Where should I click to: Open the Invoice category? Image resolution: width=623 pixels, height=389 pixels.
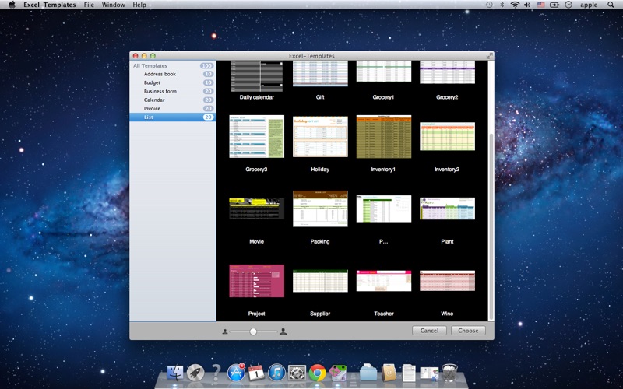[173, 108]
